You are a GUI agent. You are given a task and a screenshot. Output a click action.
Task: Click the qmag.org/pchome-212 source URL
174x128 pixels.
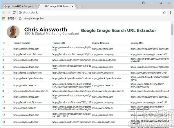[148, 103]
